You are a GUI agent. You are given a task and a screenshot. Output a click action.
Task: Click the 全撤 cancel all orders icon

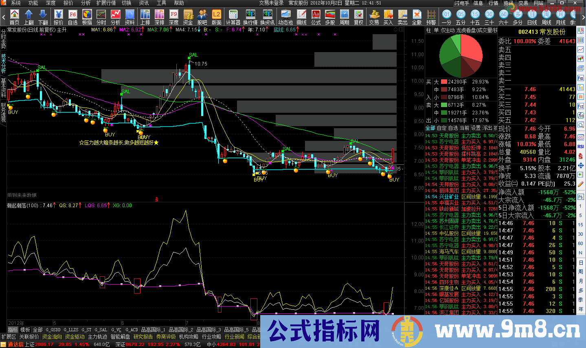click(417, 17)
